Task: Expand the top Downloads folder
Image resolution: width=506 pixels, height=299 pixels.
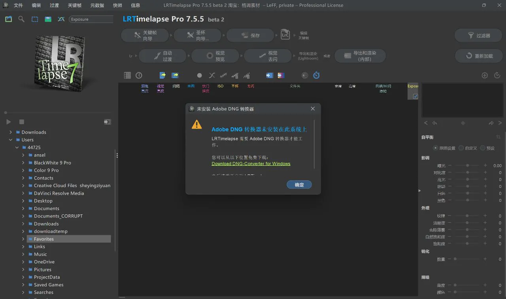Action: [11, 132]
